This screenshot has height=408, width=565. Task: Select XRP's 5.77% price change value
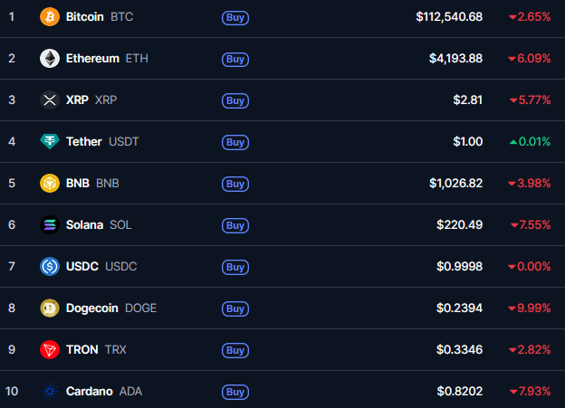tap(531, 100)
